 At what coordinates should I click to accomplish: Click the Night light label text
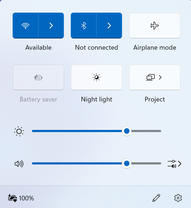click(97, 99)
